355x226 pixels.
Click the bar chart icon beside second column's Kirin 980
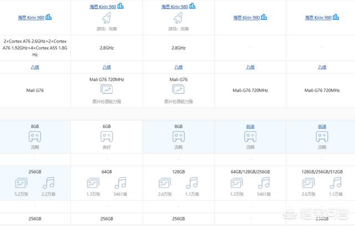point(120,6)
